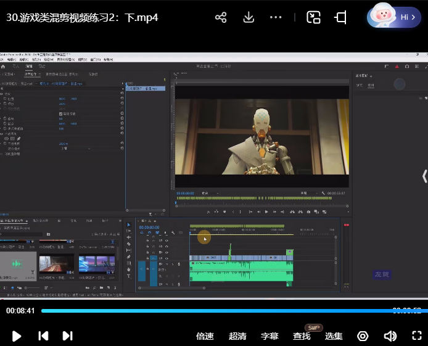Enable picture-in-picture mini window mode
The width and height of the screenshot is (428, 346).
coord(313,17)
